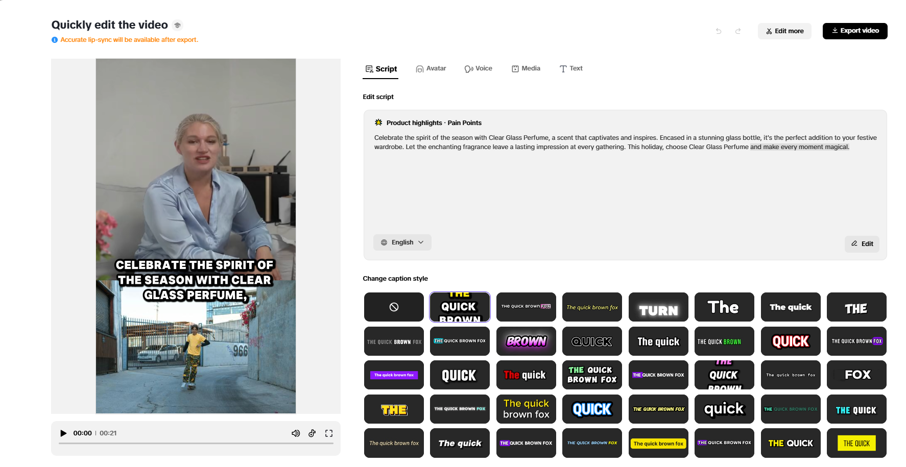Screen dimensions: 906x467
Task: Click the '00:21' duration text
Action: tap(108, 433)
